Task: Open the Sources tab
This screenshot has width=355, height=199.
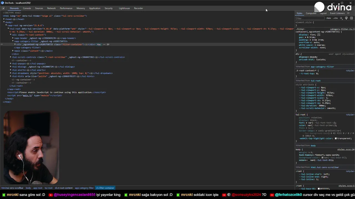Action: point(39,8)
